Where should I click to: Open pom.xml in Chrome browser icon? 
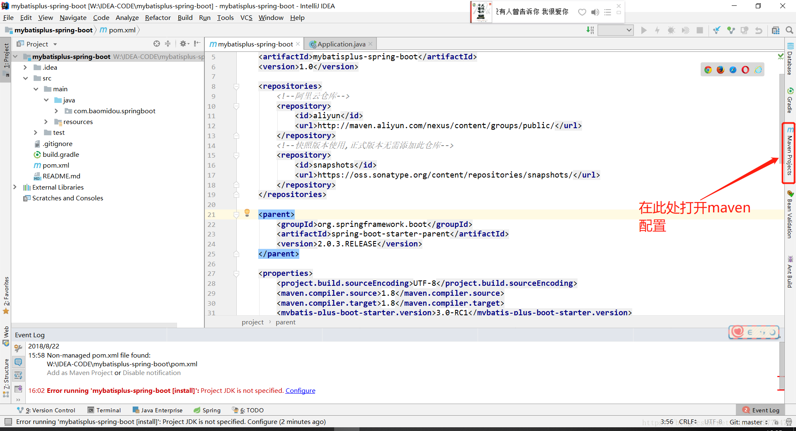tap(708, 70)
